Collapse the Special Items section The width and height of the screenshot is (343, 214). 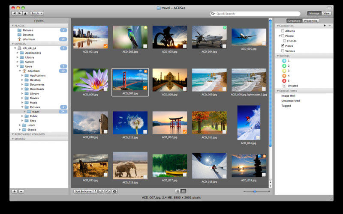click(x=277, y=91)
